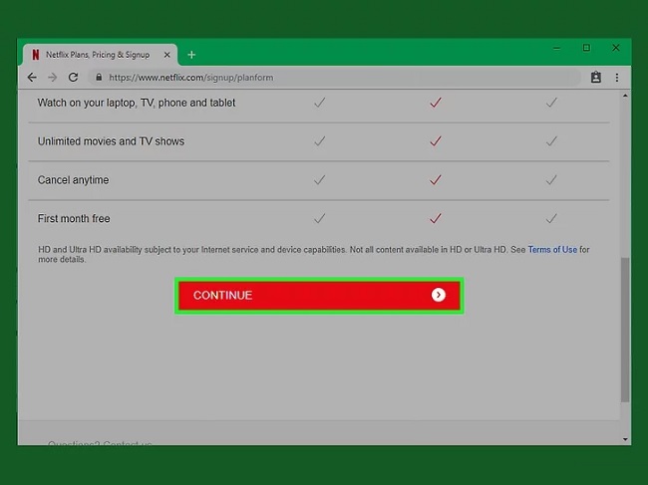Screen dimensions: 648x485
Task: Open the Chrome three-dot menu
Action: click(x=618, y=77)
